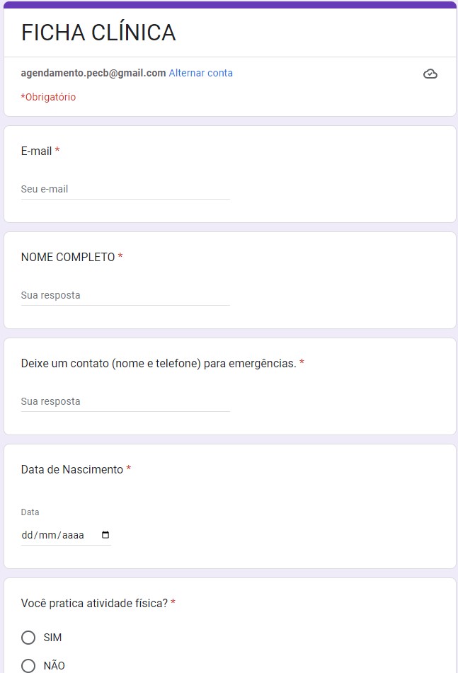This screenshot has width=458, height=673.
Task: Click the NOME COMPLETO answer field
Action: click(x=125, y=296)
